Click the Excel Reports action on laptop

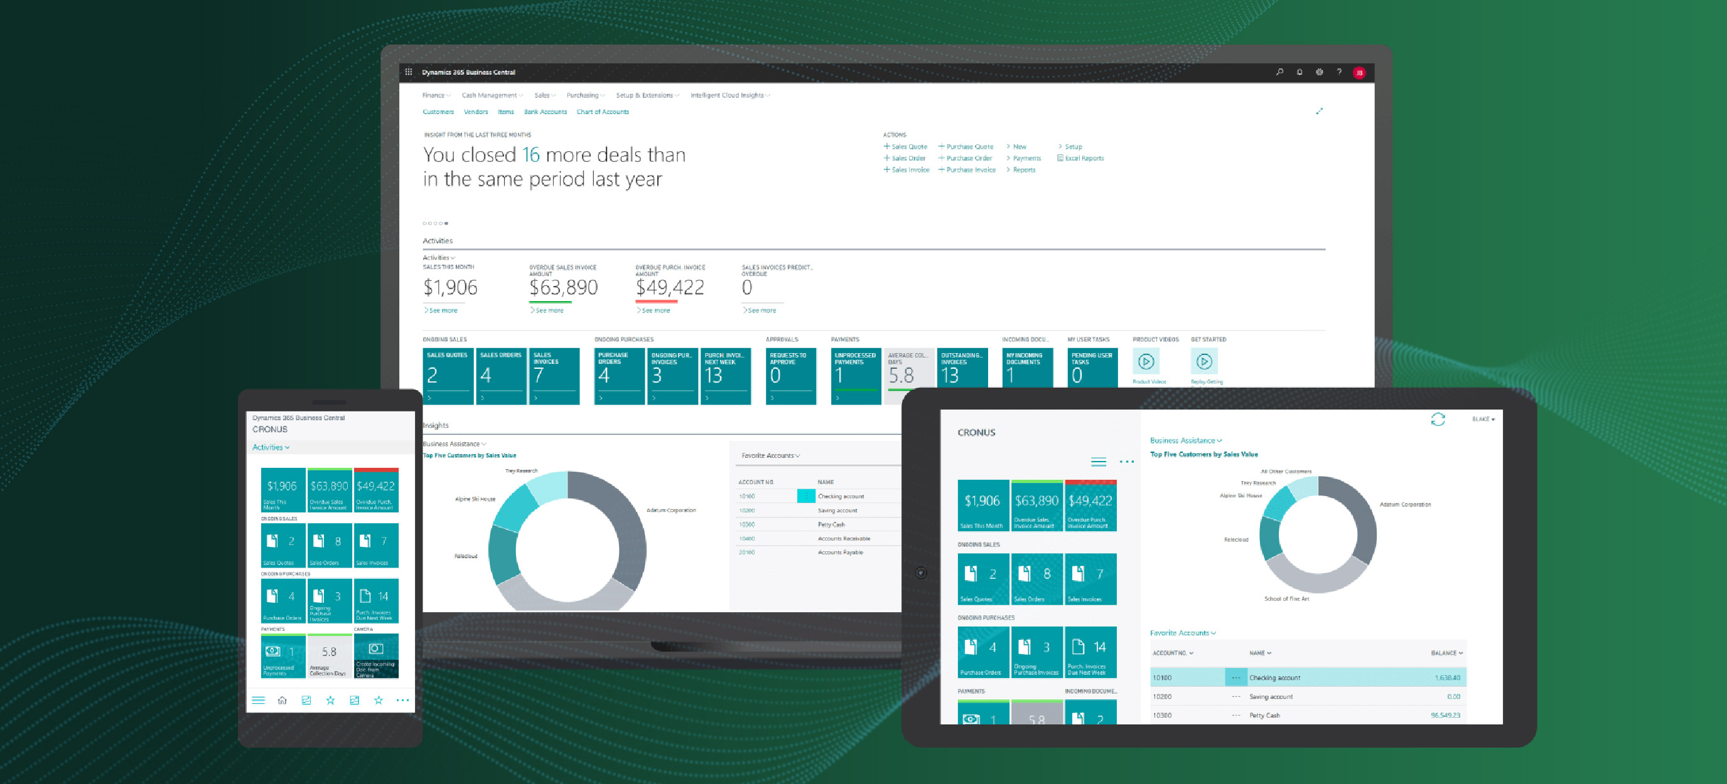click(1080, 158)
